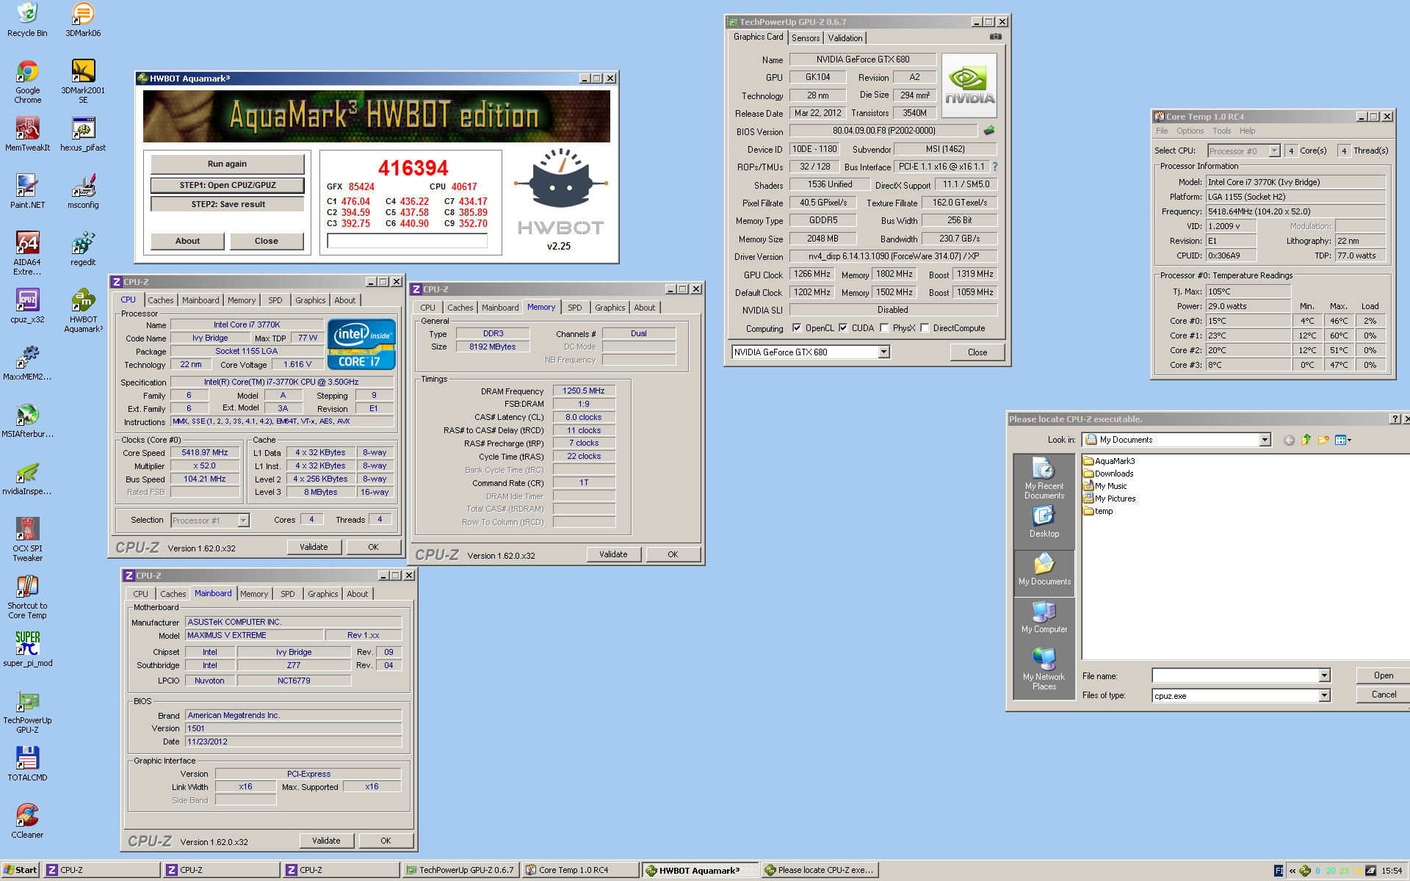Select the SPD tab in CPU-Z Memory window
Image resolution: width=1410 pixels, height=881 pixels.
coord(574,308)
